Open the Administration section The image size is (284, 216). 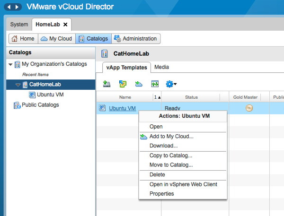pyautogui.click(x=136, y=39)
